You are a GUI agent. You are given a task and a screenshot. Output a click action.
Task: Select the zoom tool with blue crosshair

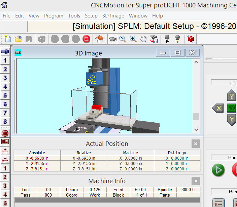[x=133, y=39]
